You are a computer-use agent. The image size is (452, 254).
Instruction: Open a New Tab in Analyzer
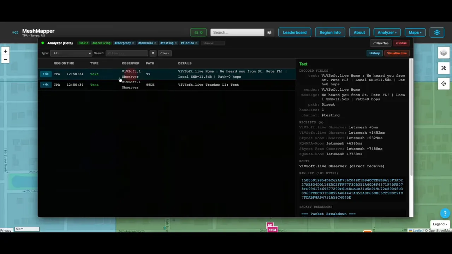tap(380, 43)
